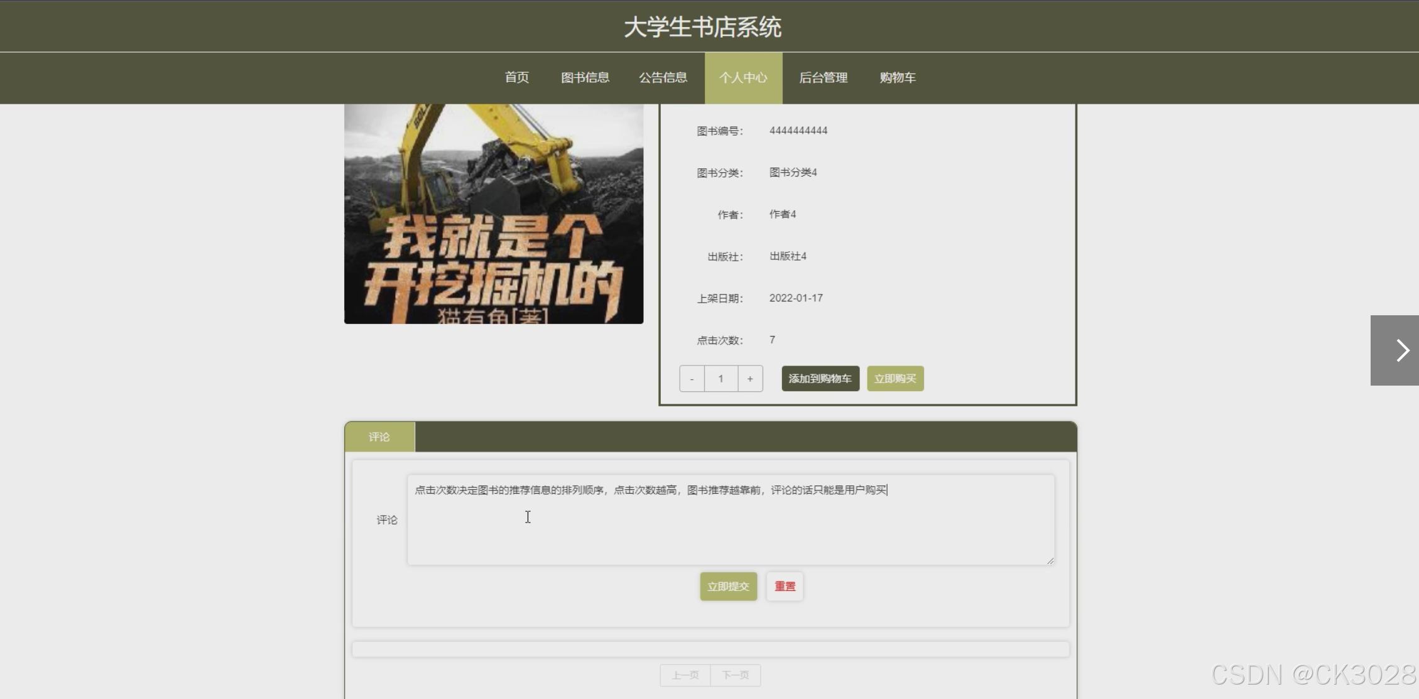Click the 大学生书店系统 title
This screenshot has height=699, width=1419.
pos(702,27)
